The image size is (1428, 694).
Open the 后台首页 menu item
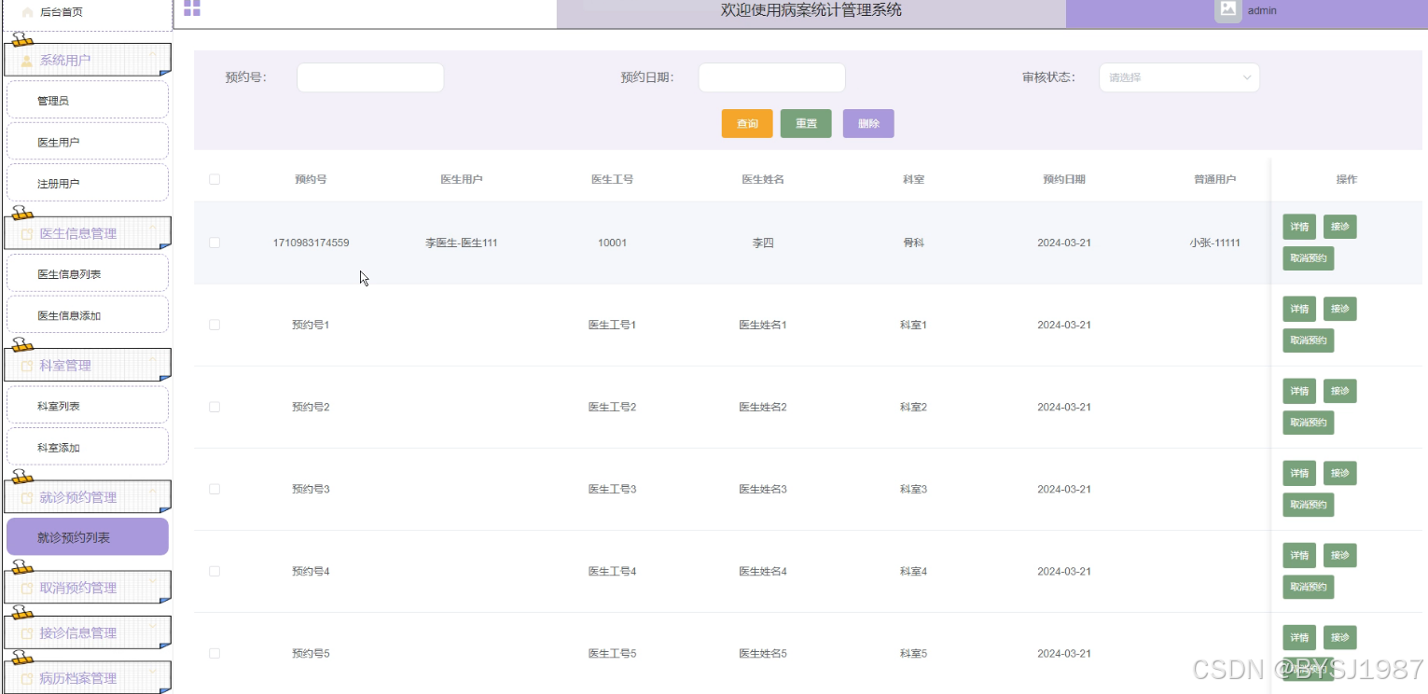coord(88,13)
